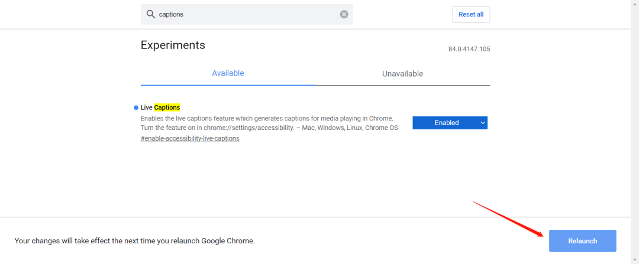Switch to the Available tab
This screenshot has width=639, height=264.
pyautogui.click(x=228, y=73)
